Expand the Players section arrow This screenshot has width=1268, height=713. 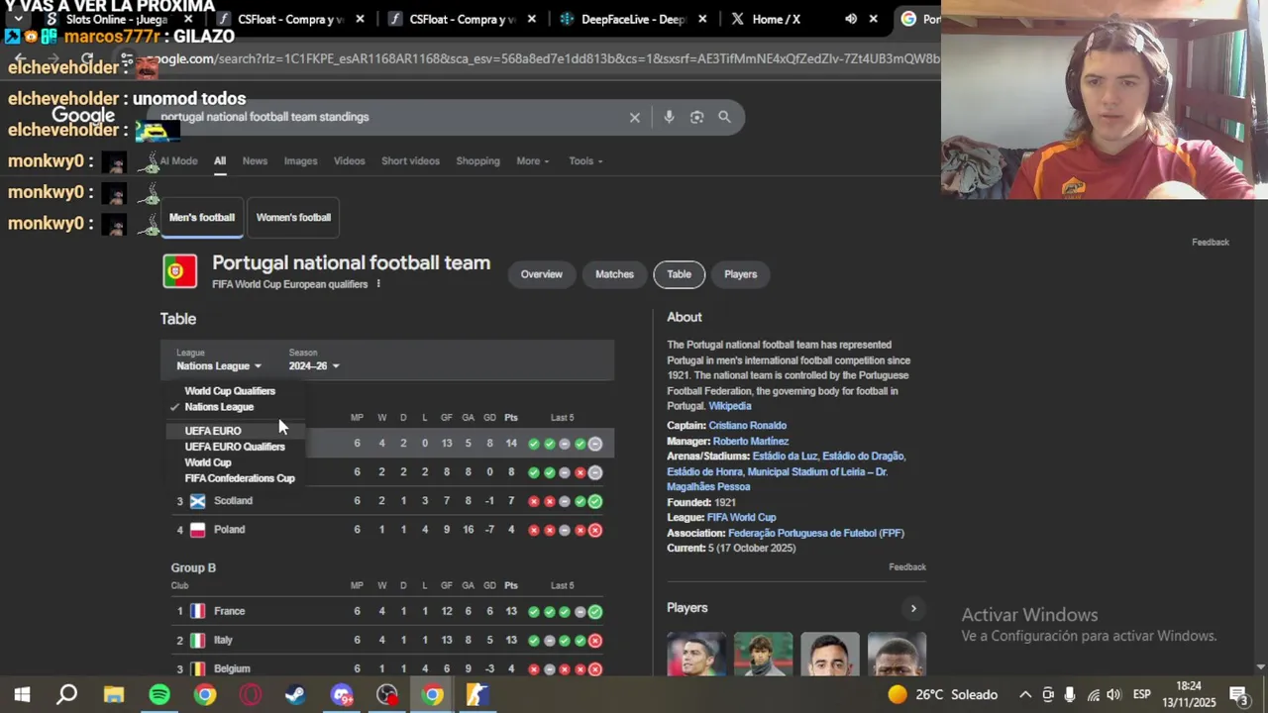(913, 608)
